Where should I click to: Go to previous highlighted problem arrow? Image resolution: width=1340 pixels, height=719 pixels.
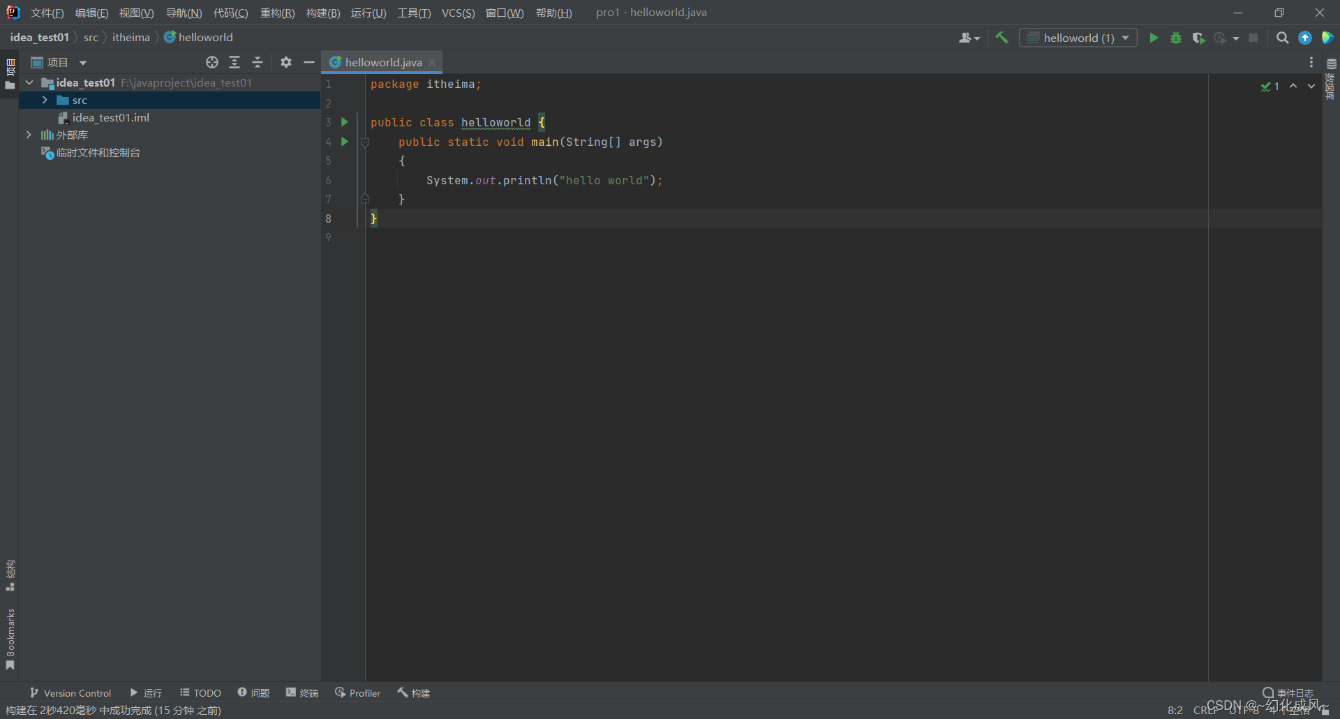[x=1293, y=86]
